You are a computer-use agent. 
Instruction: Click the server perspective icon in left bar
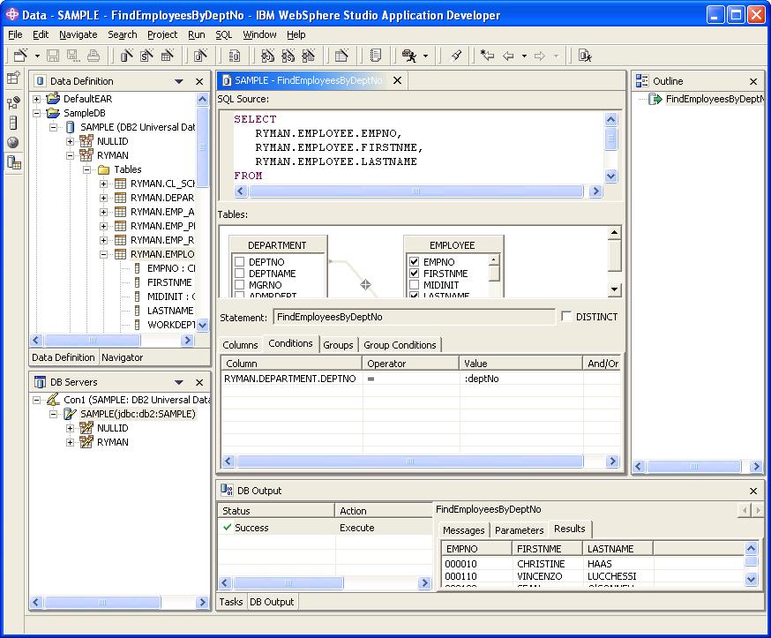pos(13,123)
